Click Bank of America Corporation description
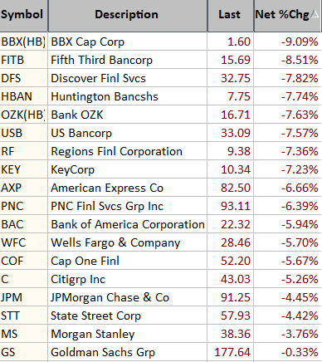The image size is (322, 362). click(x=128, y=224)
